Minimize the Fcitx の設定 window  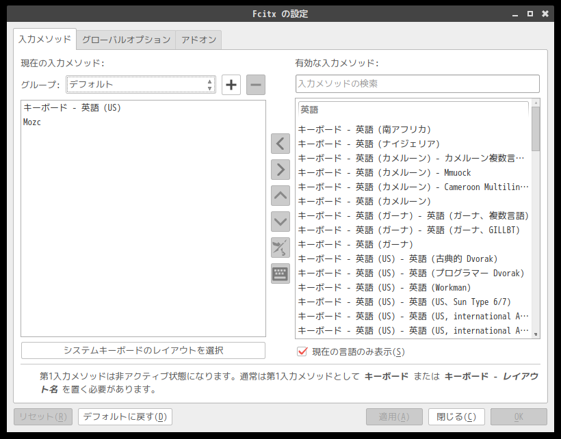pos(515,14)
